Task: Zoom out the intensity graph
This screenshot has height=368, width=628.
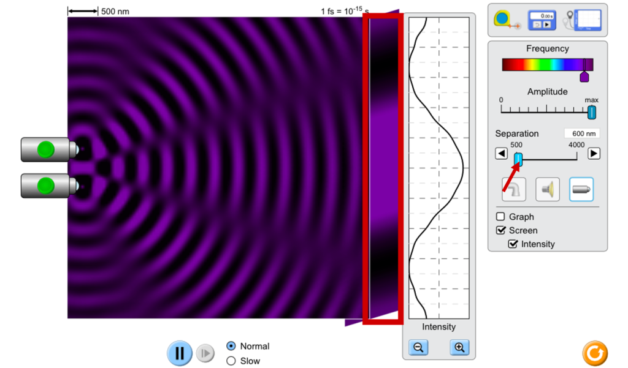Action: [x=418, y=347]
